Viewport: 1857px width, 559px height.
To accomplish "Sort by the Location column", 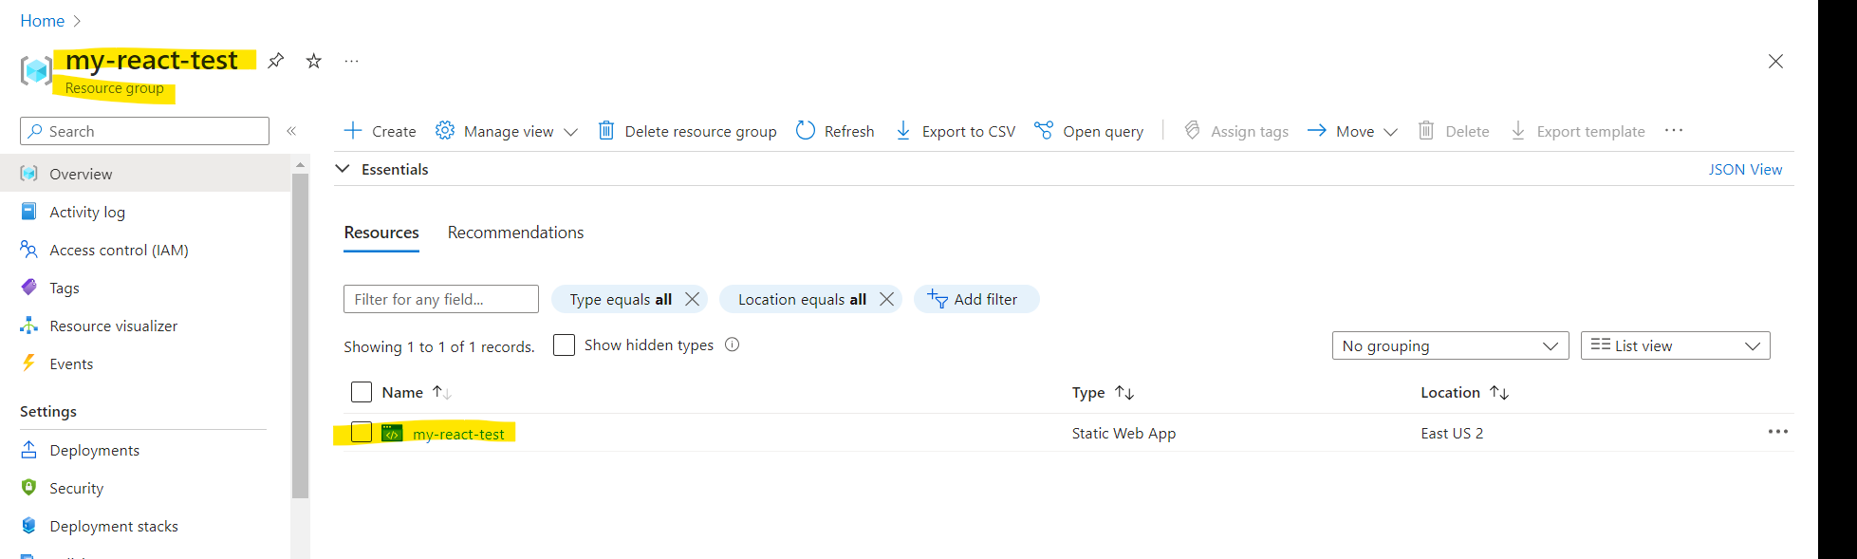I will point(1464,392).
